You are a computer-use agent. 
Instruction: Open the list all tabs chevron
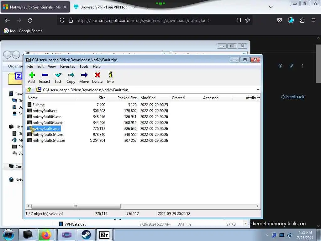coord(271,7)
